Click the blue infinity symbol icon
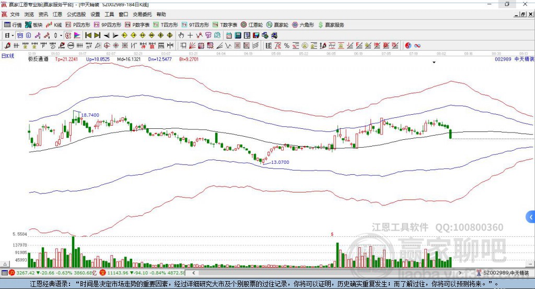The width and height of the screenshot is (535, 289). pos(417,46)
